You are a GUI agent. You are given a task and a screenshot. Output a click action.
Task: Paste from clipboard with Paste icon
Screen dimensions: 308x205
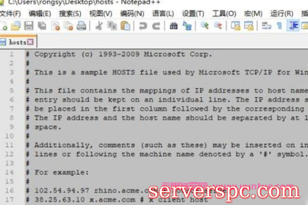(125, 26)
